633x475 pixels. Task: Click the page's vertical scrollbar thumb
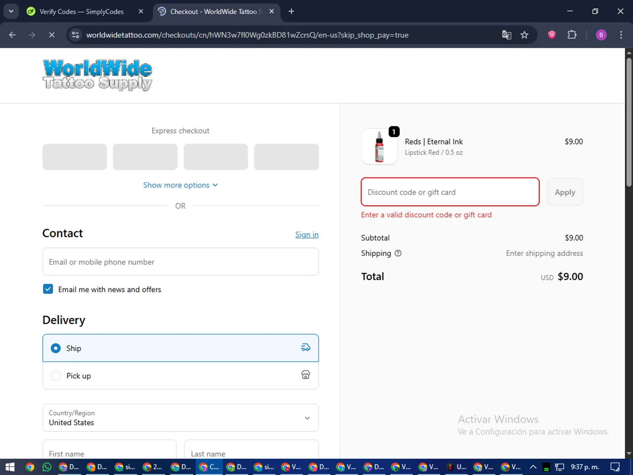(x=629, y=122)
